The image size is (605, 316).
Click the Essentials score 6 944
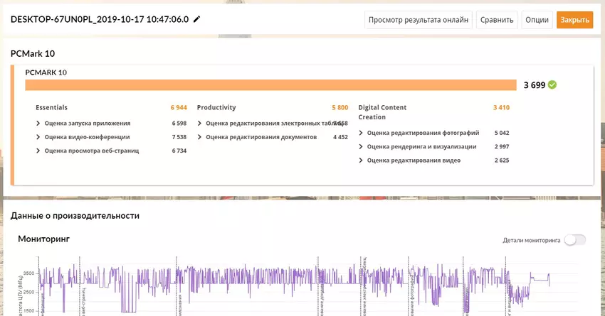(179, 108)
